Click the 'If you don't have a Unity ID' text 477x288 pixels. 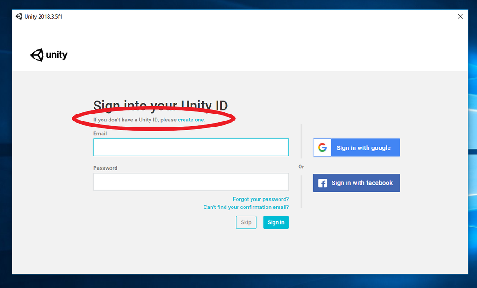coord(125,120)
